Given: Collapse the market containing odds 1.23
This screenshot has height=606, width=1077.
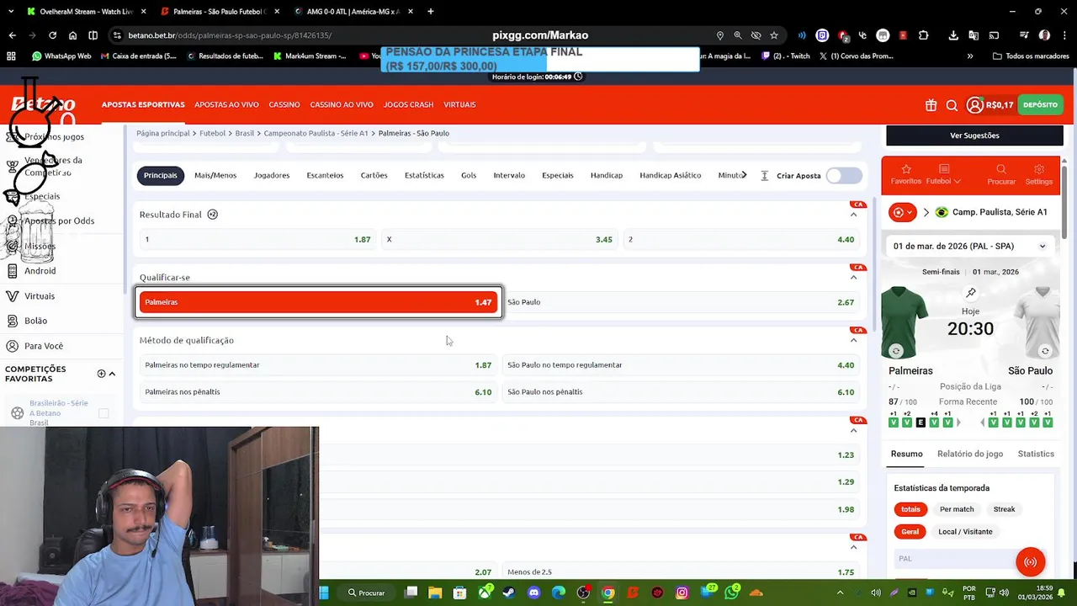Looking at the screenshot, I should tap(853, 430).
